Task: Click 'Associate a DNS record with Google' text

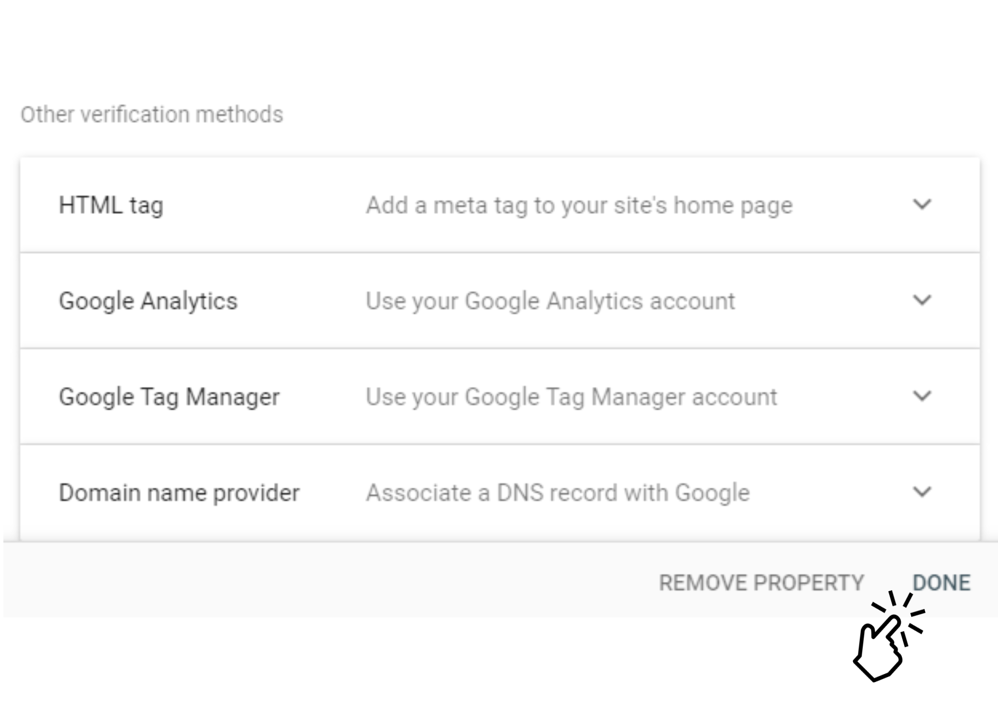Action: point(557,493)
